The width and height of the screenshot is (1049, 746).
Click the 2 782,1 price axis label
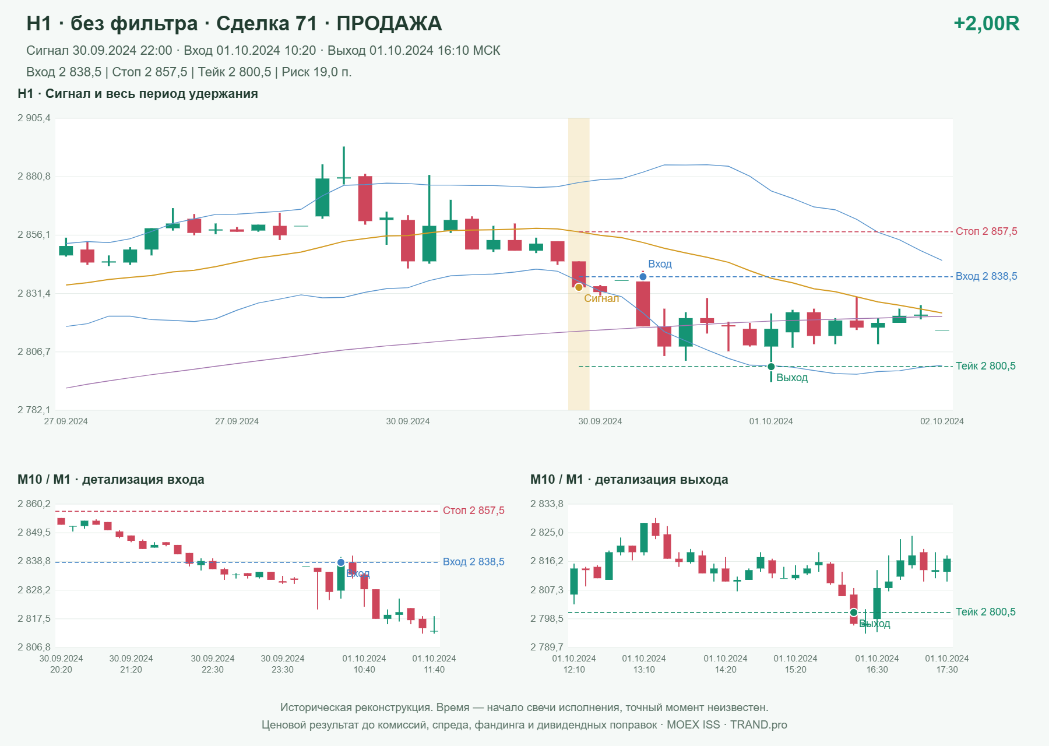pyautogui.click(x=34, y=410)
